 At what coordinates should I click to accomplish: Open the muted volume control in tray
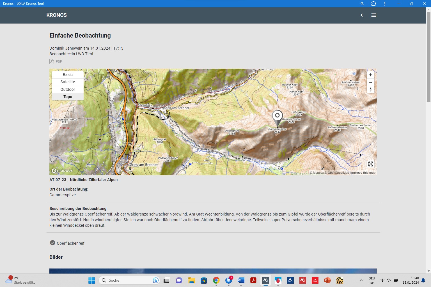pyautogui.click(x=389, y=280)
